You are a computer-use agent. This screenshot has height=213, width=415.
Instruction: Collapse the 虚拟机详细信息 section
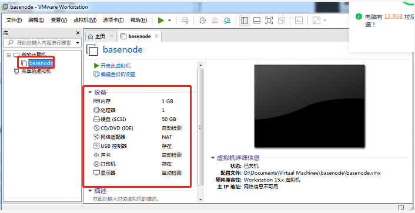[x=213, y=158]
